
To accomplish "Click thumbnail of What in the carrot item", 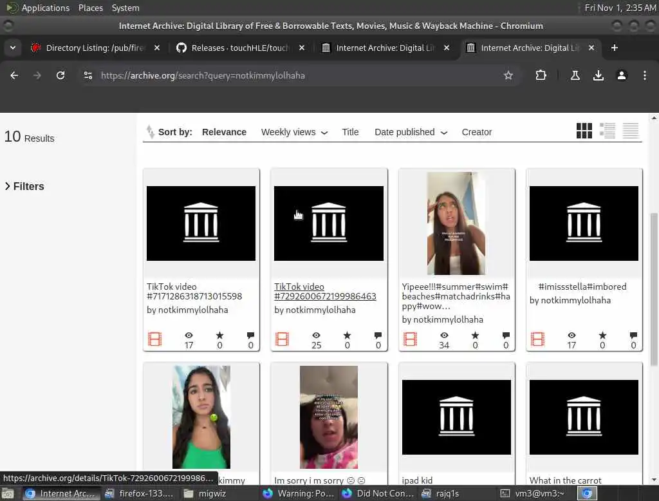I will point(584,417).
